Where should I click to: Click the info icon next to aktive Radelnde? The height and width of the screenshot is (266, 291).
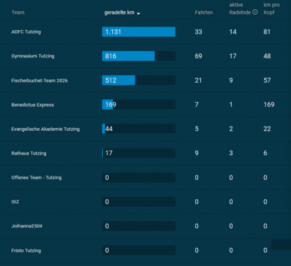[255, 12]
